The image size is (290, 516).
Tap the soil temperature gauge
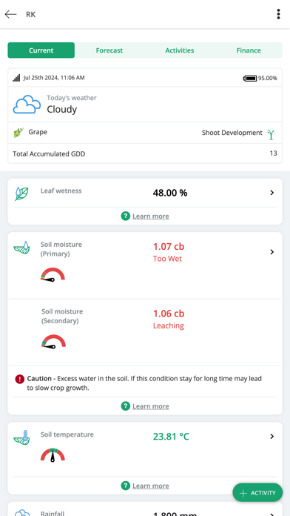tap(53, 454)
